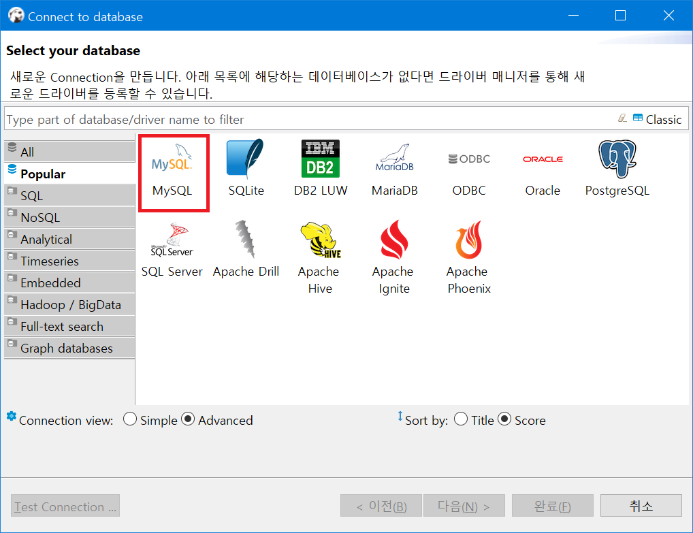Click the 취소 cancel button
Image resolution: width=693 pixels, height=533 pixels.
641,506
